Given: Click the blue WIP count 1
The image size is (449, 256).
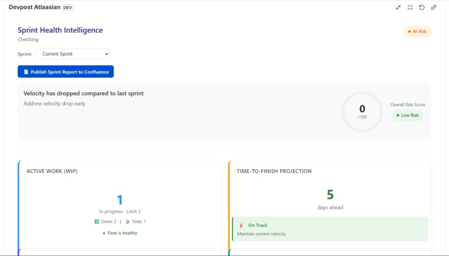Looking at the screenshot, I should coord(120,200).
